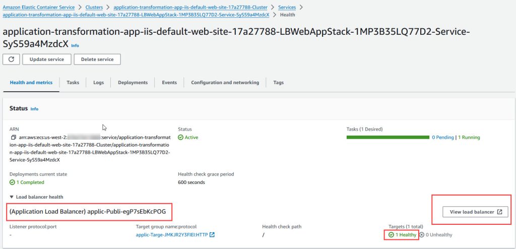Click the Update service button
Viewport: 516px width, 249px height.
[47, 59]
